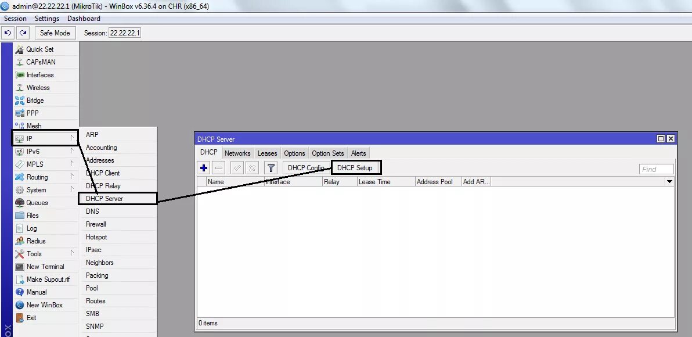Open CAPsMAN in the sidebar
Screen dimensions: 692x337
pyautogui.click(x=41, y=62)
